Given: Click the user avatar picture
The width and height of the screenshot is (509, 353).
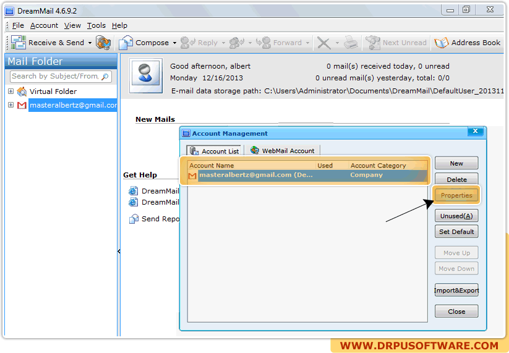Looking at the screenshot, I should (x=146, y=75).
